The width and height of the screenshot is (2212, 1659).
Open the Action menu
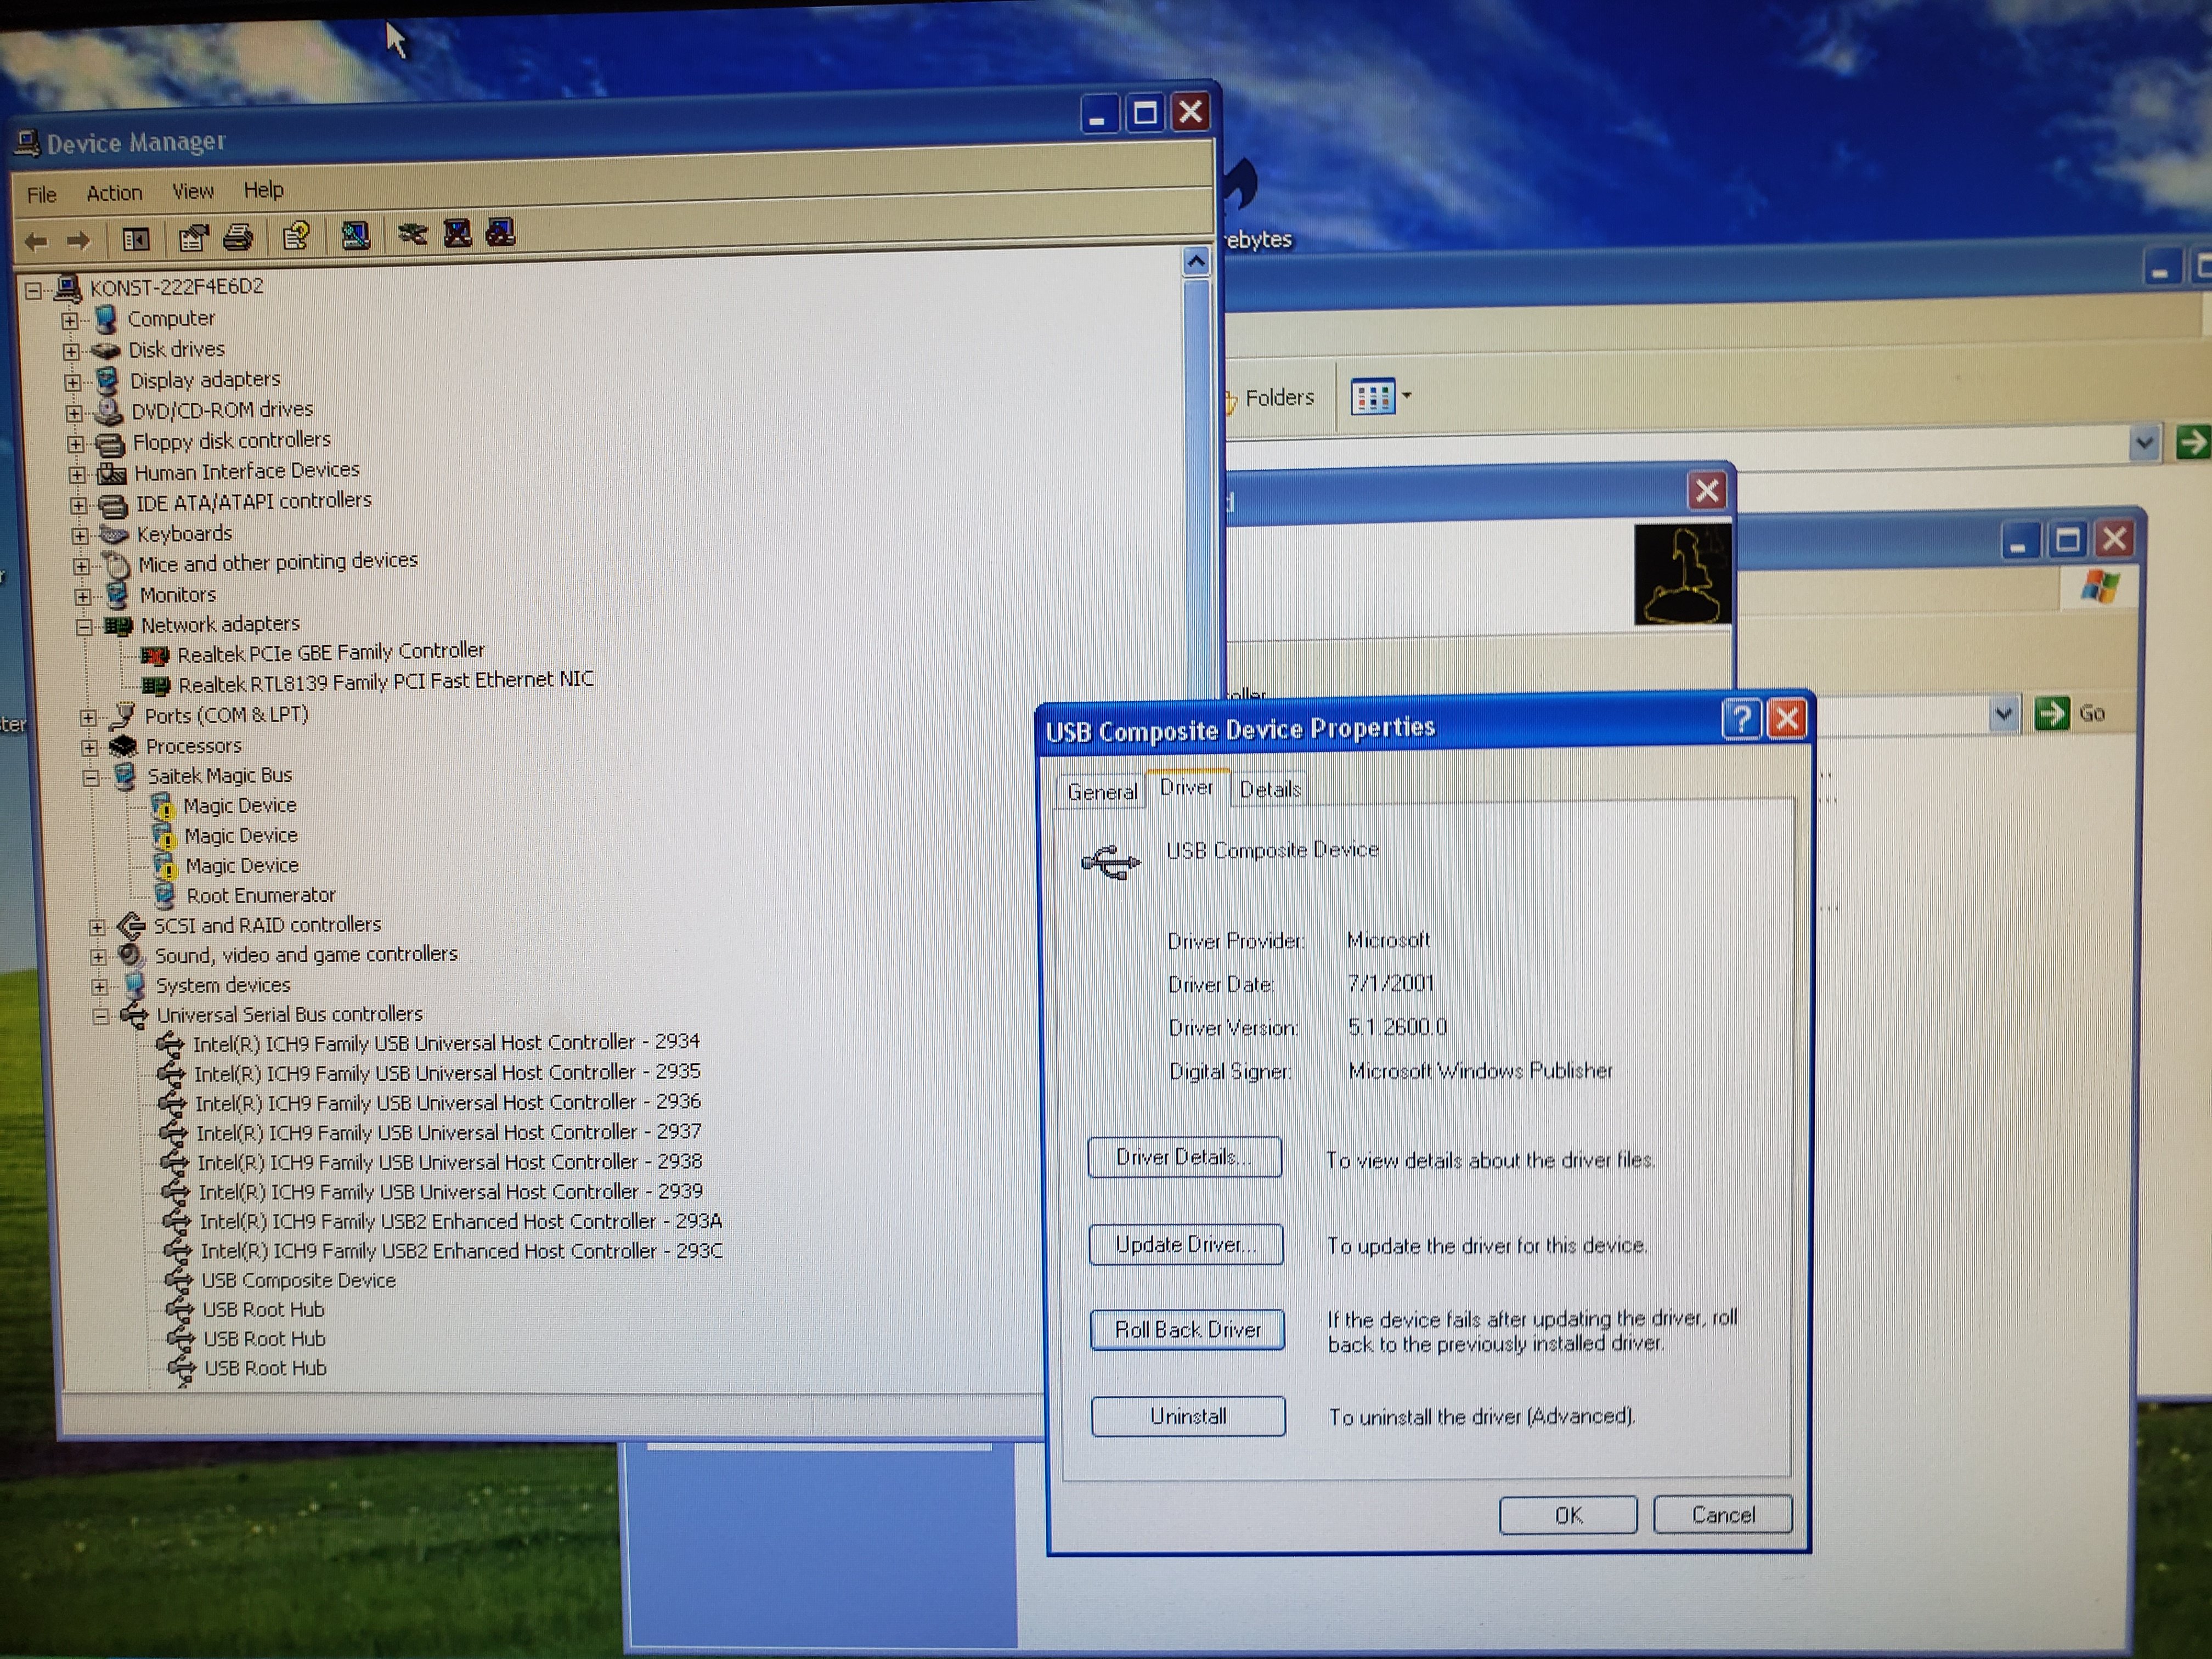114,193
